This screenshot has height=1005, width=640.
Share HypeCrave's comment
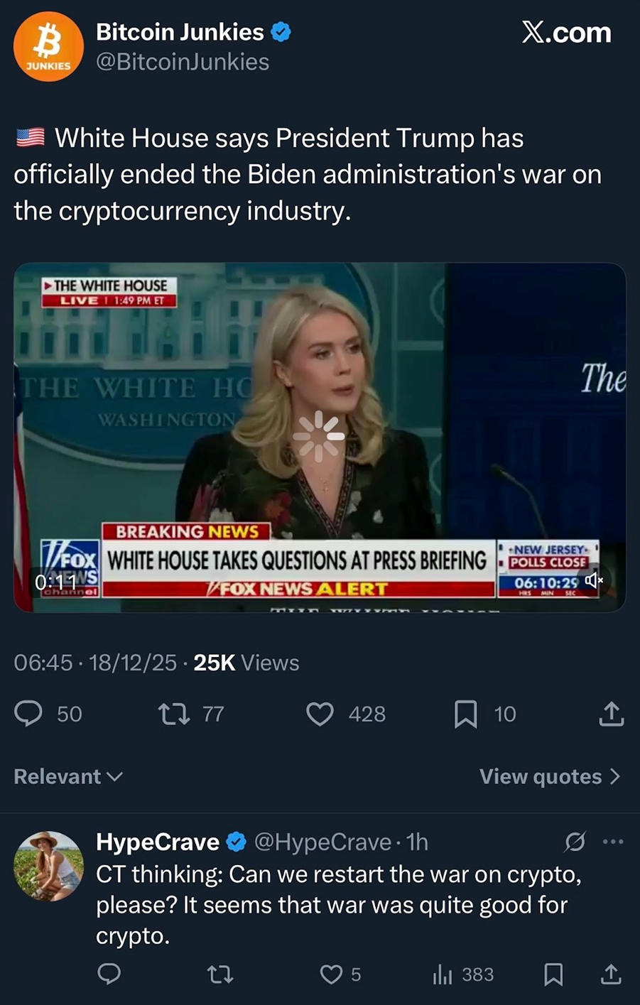pos(611,974)
